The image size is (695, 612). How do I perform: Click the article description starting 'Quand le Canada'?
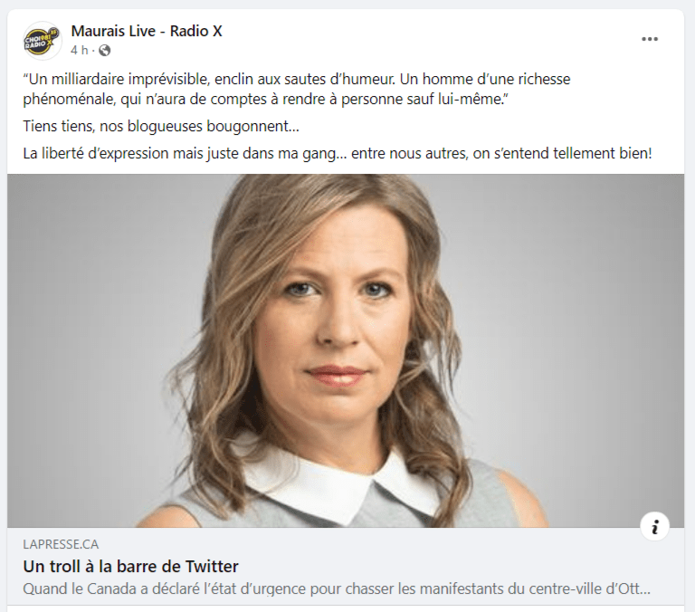point(337,589)
